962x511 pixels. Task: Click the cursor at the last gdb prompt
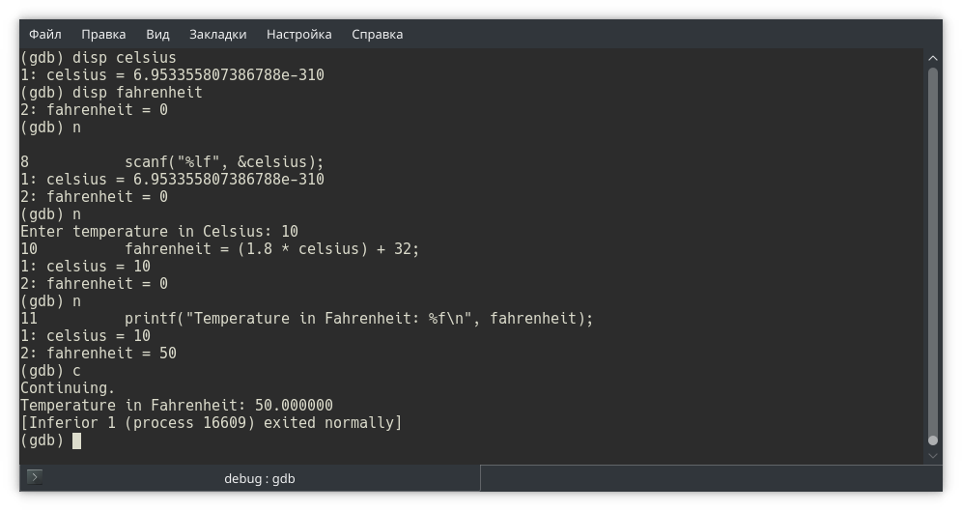pyautogui.click(x=77, y=440)
